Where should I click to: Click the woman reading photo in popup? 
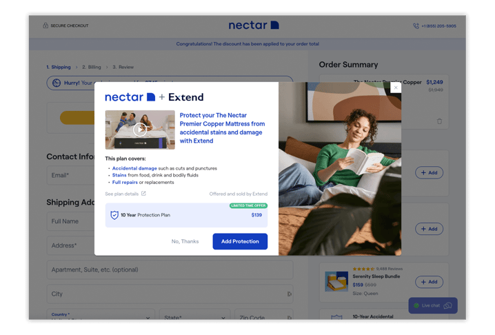(x=340, y=169)
